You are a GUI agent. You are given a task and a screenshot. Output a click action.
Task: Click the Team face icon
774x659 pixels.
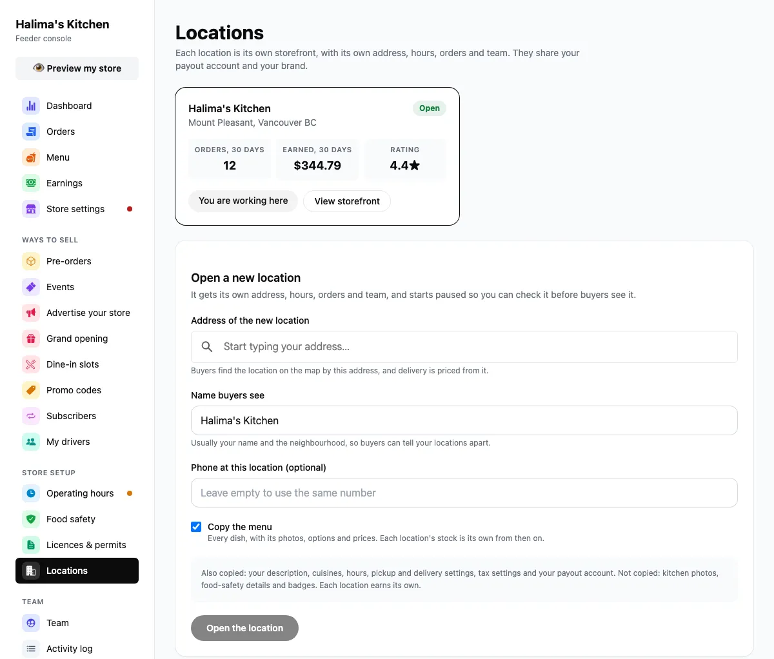coord(31,623)
